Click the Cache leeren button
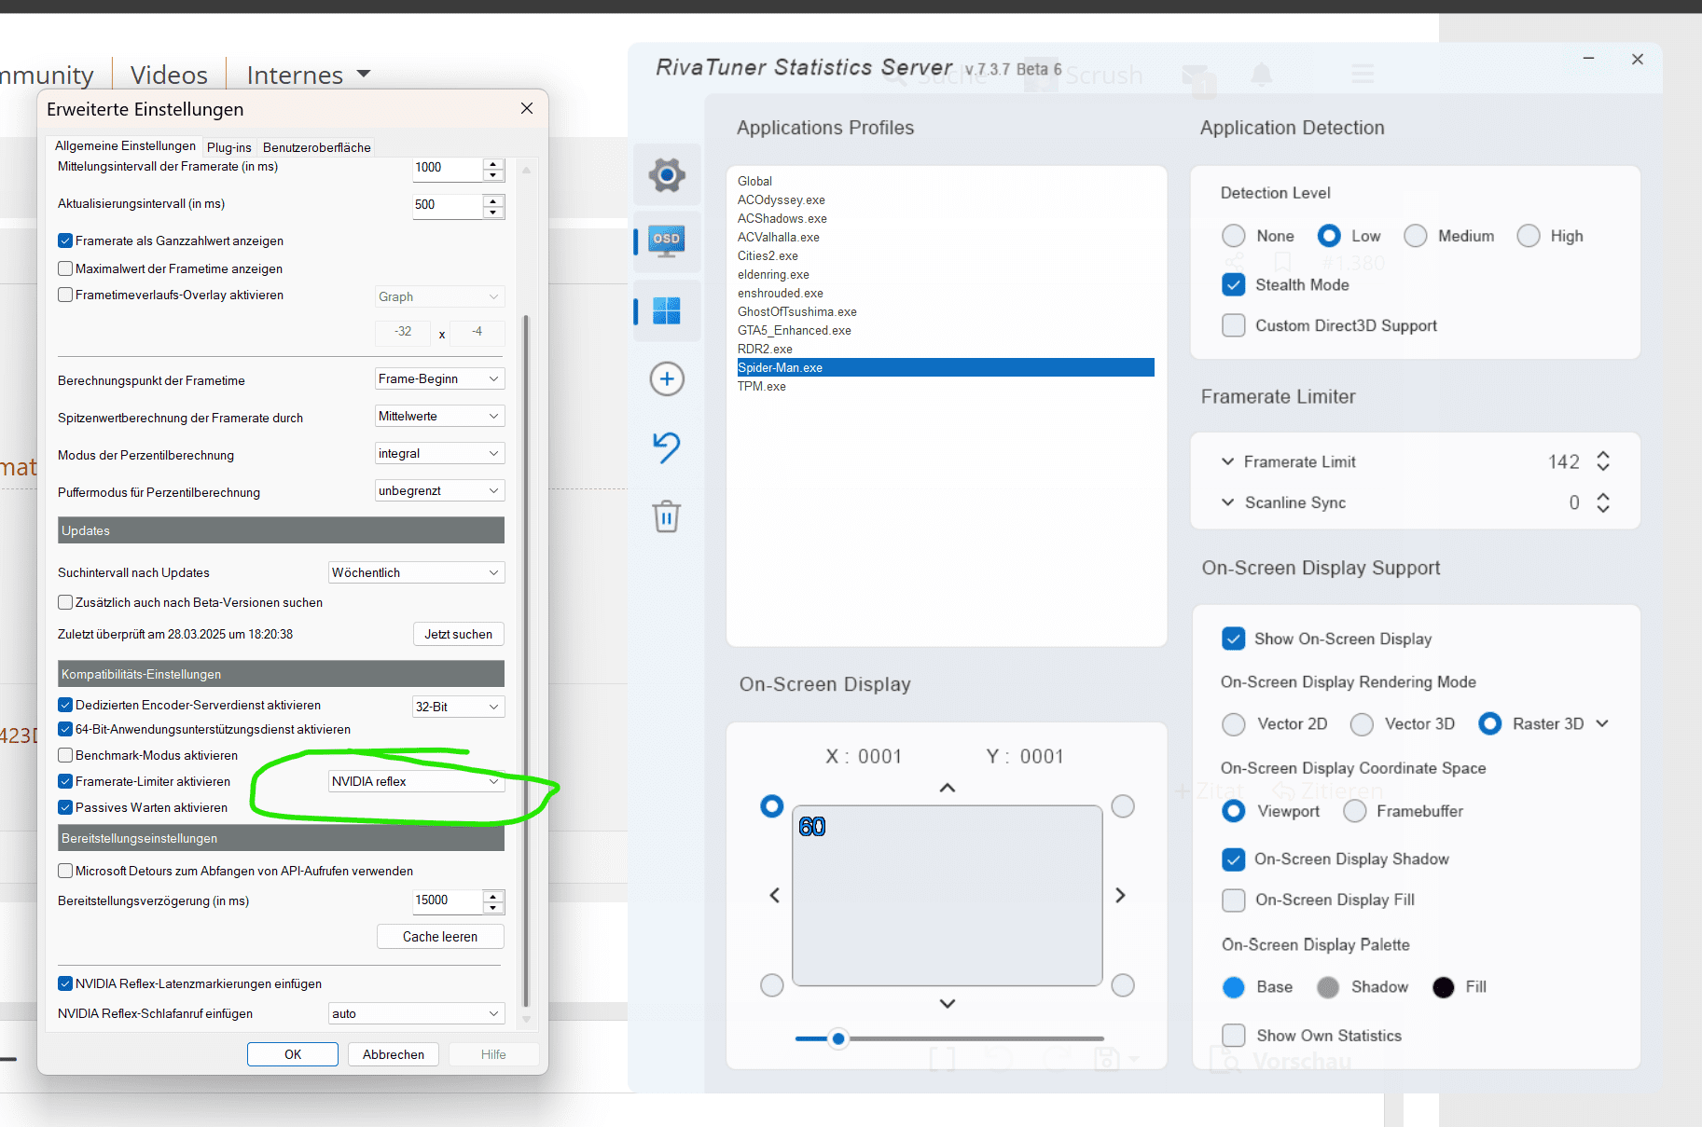Screen dimensions: 1702x1127 point(440,937)
